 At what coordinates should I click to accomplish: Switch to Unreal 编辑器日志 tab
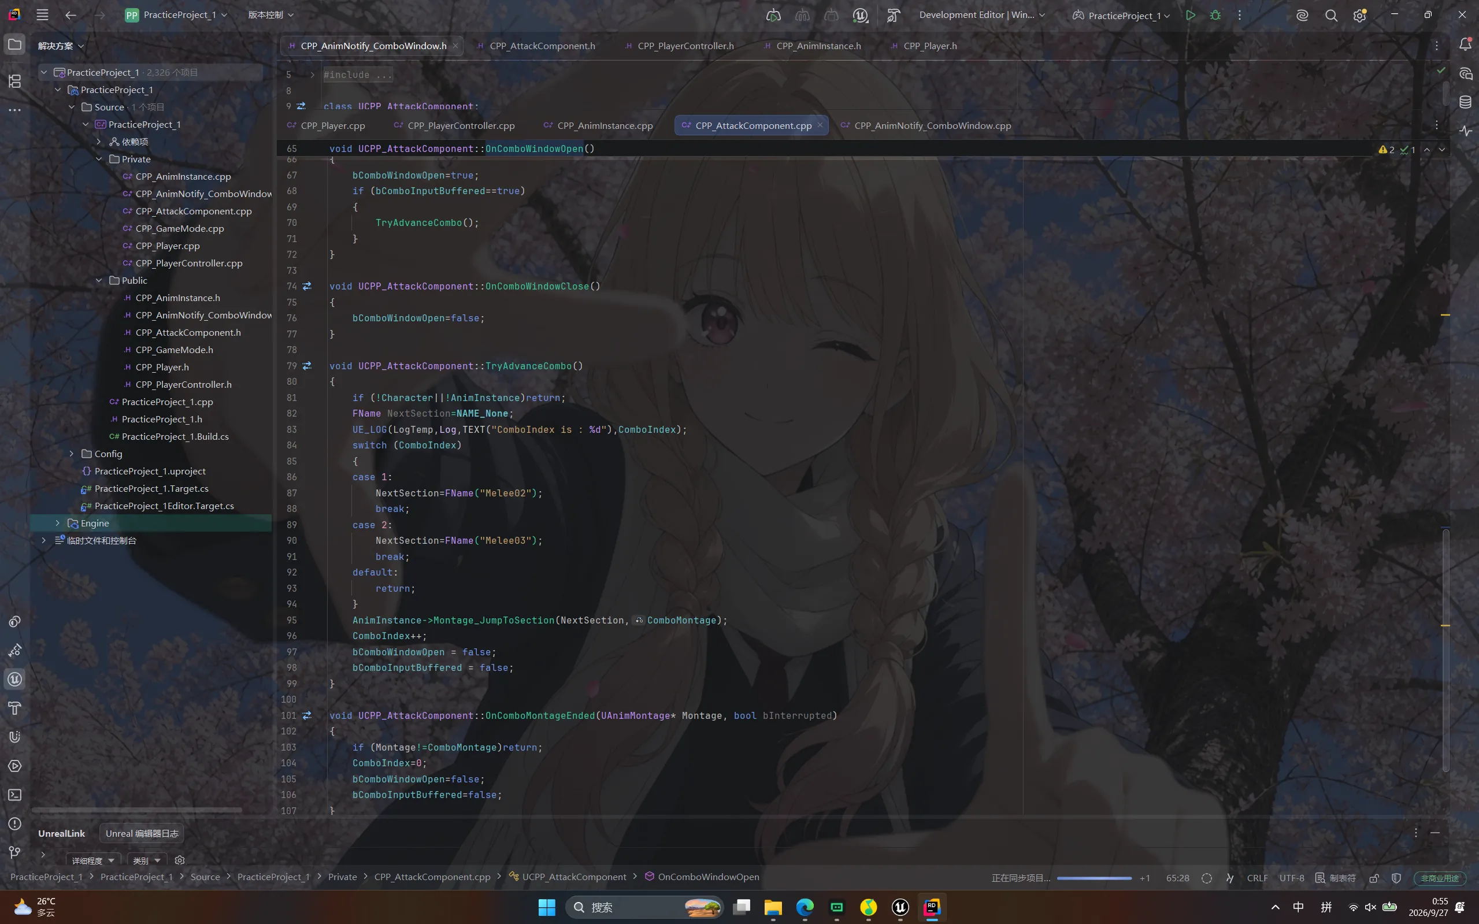[142, 833]
